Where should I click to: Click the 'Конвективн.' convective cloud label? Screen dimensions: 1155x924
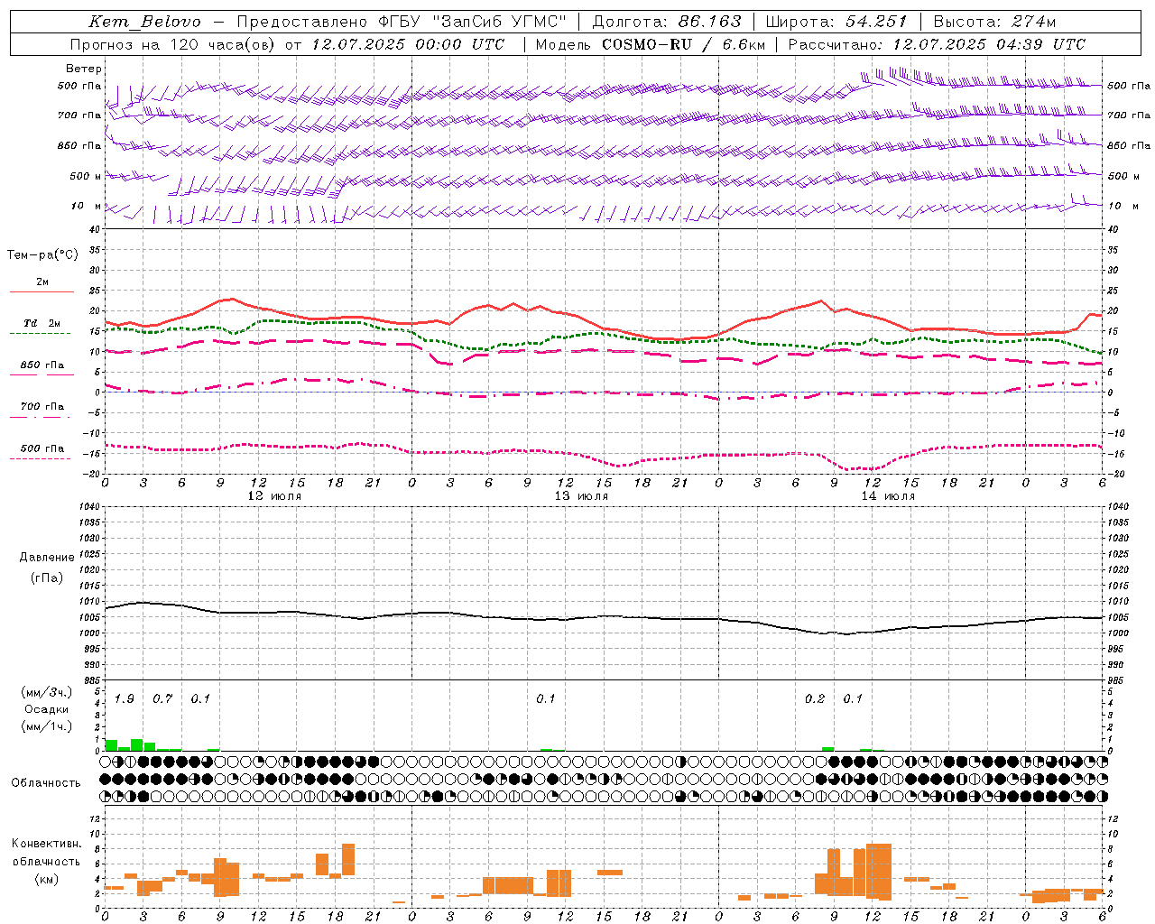tap(47, 844)
